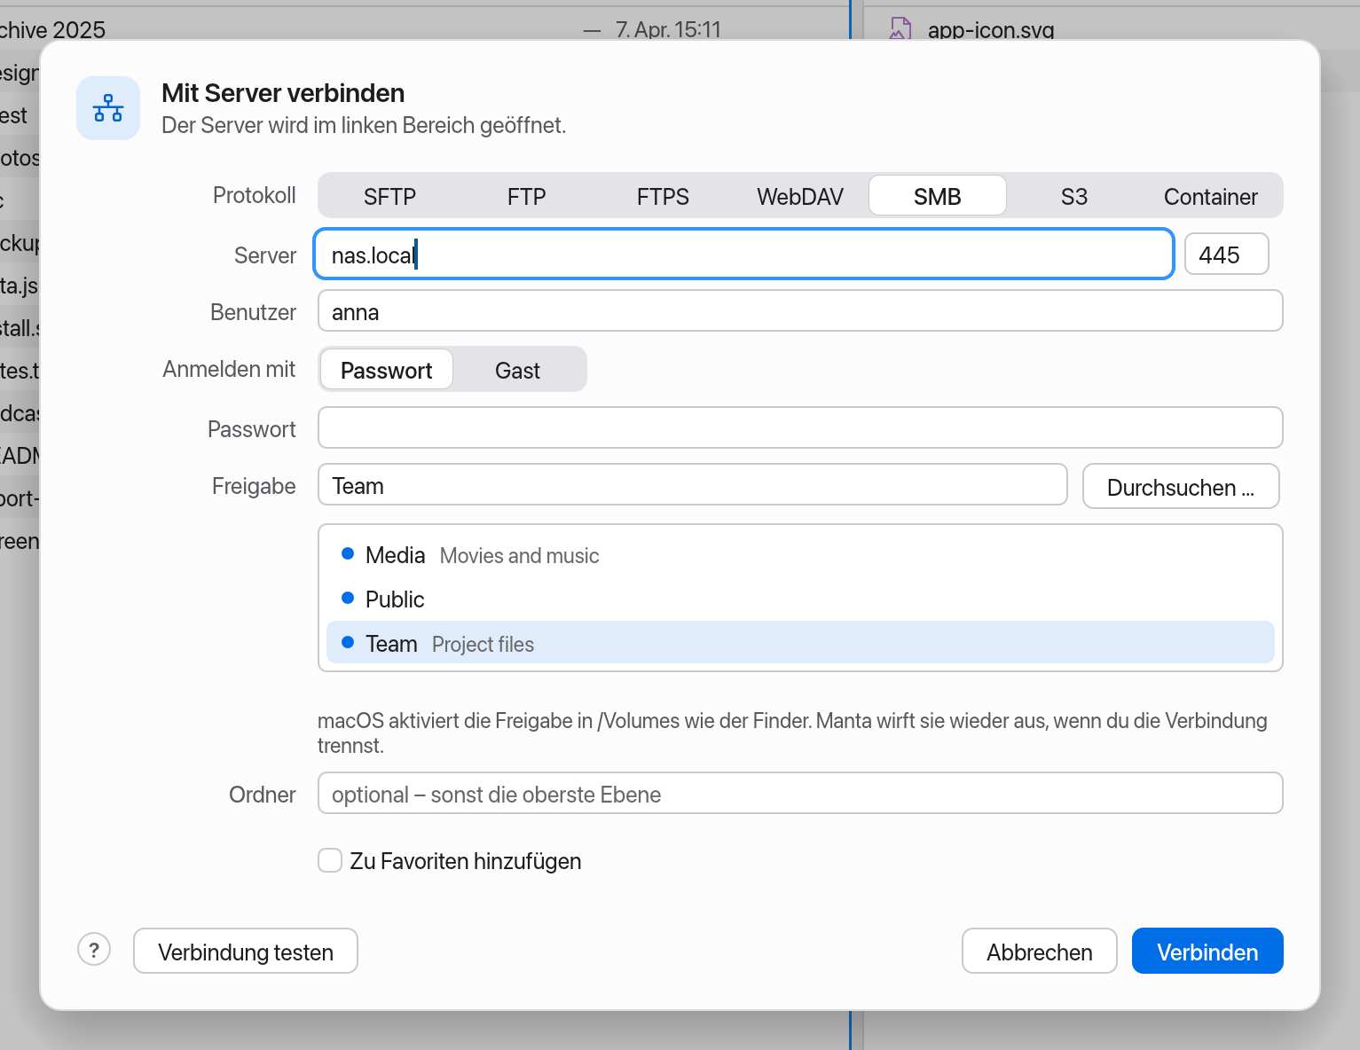Cancel the dialog with Abbrechen
The width and height of the screenshot is (1360, 1050).
[x=1040, y=952]
